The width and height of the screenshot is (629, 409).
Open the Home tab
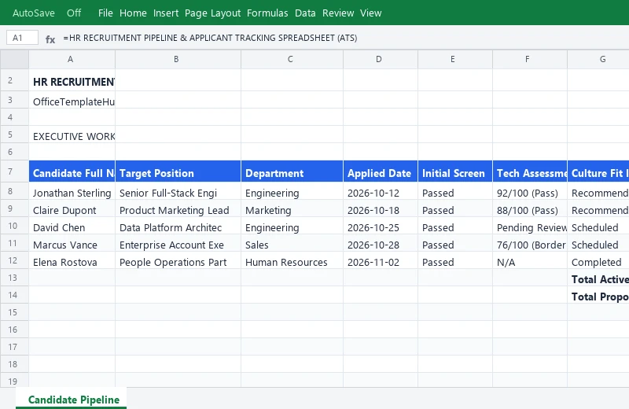point(133,13)
